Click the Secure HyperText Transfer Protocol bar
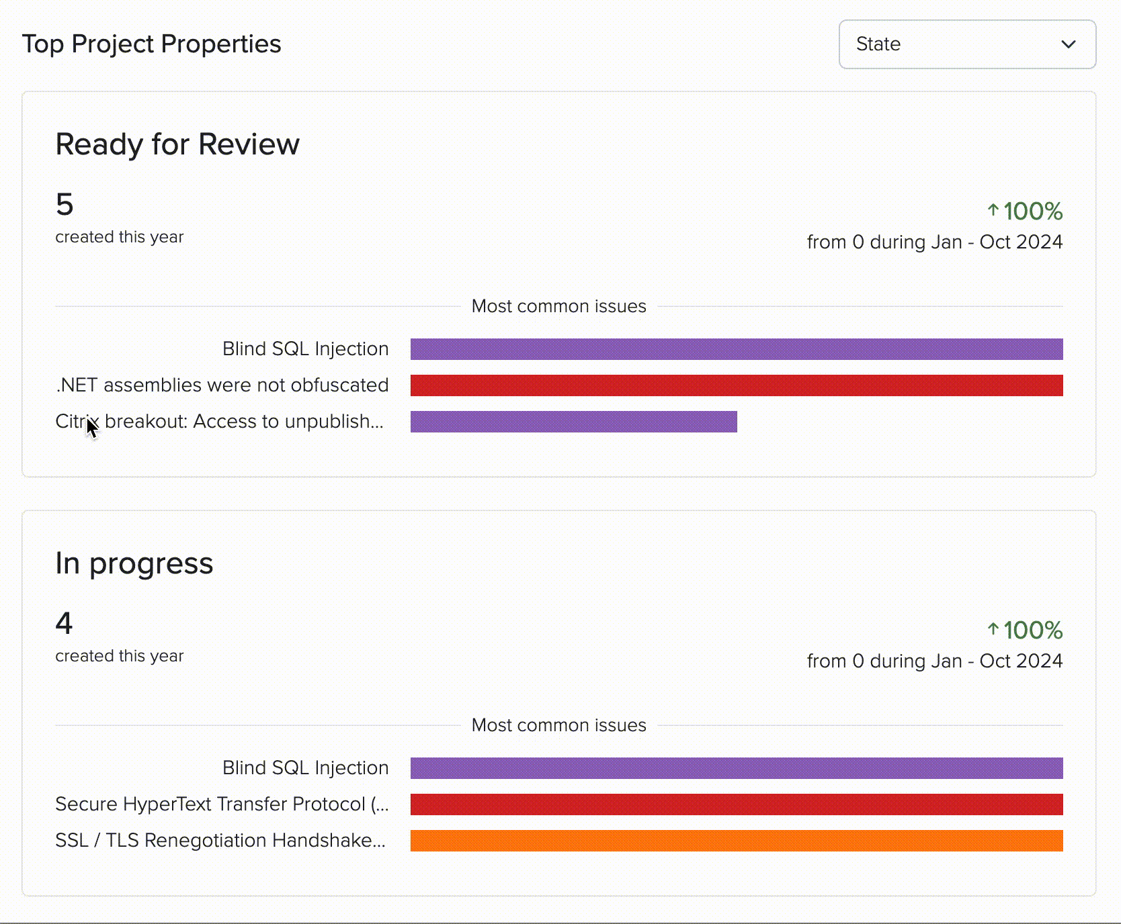Screen dimensions: 1121x924 [x=736, y=804]
